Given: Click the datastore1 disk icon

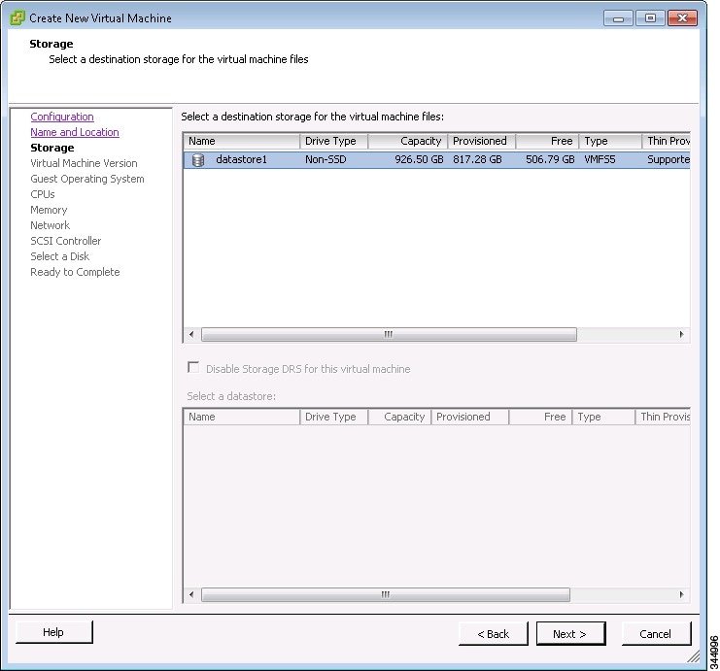Looking at the screenshot, I should pos(198,159).
